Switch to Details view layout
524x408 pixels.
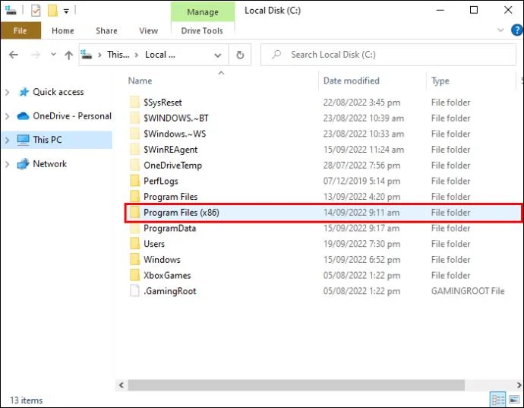497,400
